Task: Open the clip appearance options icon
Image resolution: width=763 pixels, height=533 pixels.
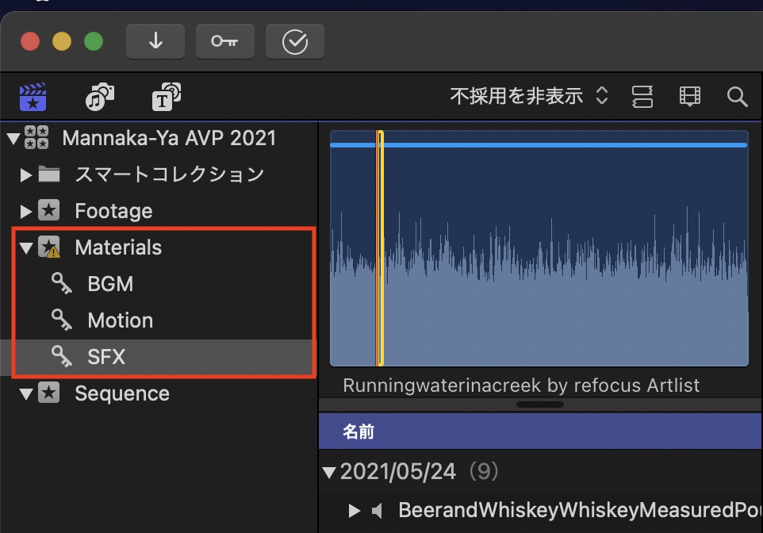Action: click(642, 97)
